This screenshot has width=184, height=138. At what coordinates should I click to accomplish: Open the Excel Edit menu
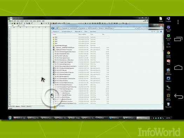(x=15, y=21)
